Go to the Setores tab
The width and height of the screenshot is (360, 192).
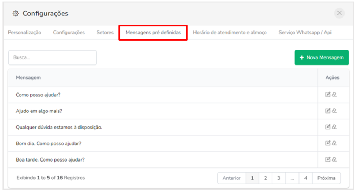click(105, 33)
